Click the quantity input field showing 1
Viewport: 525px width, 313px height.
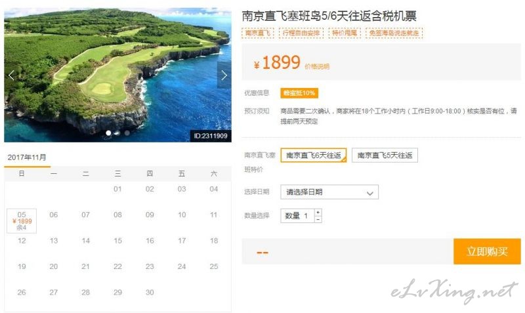coord(298,216)
